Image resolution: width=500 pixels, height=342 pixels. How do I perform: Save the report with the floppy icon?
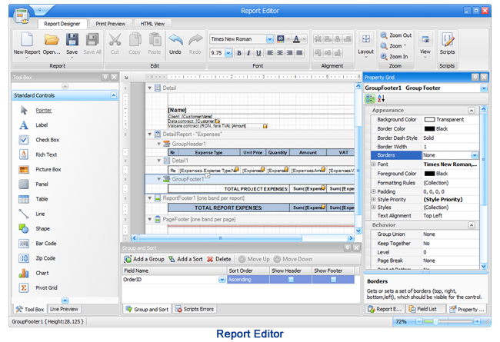[72, 40]
